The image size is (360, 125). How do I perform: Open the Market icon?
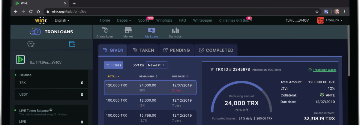[128, 30]
